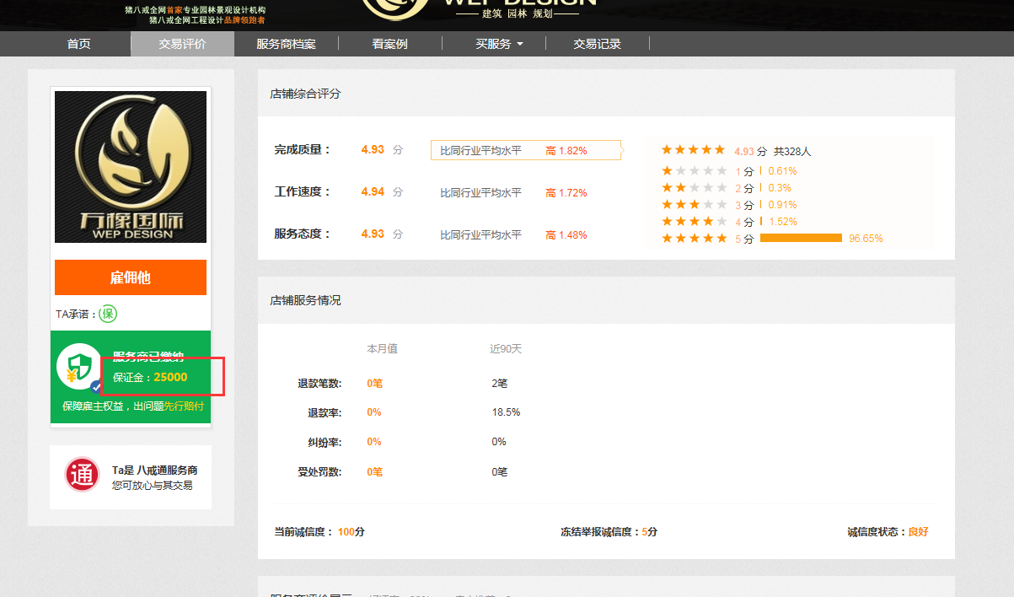Click 服务态度 comparison 高 1.48%
1014x597 pixels.
(x=566, y=235)
